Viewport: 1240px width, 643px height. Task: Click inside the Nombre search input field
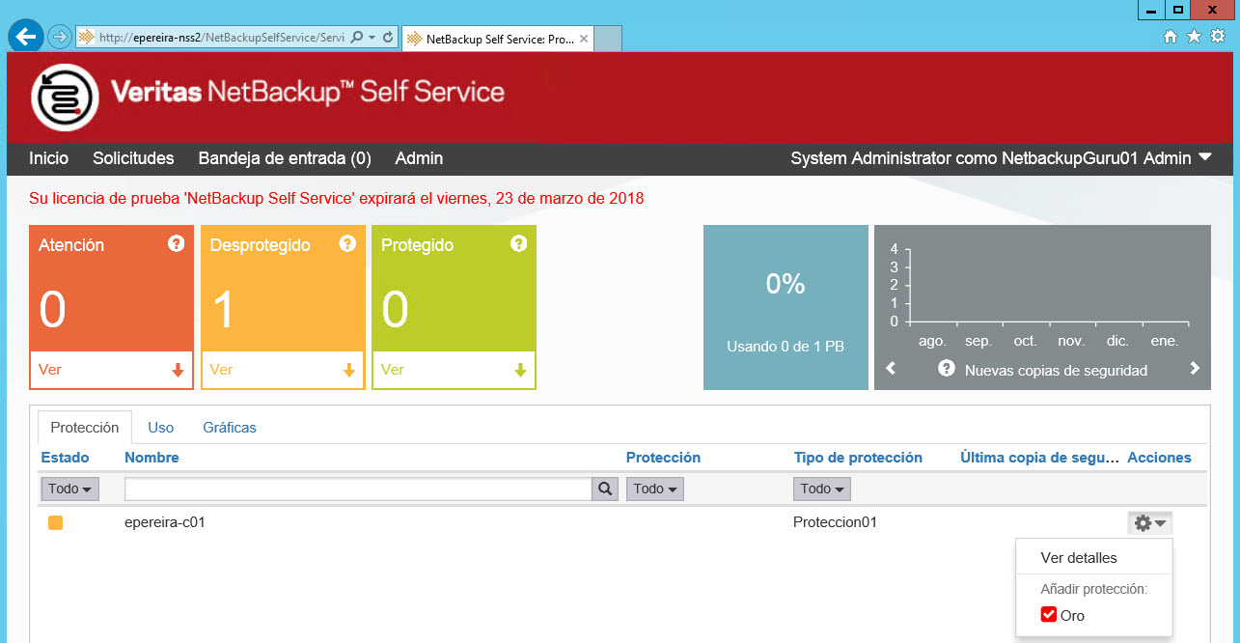[358, 489]
